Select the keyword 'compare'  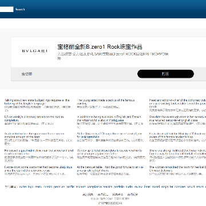(x=180, y=187)
